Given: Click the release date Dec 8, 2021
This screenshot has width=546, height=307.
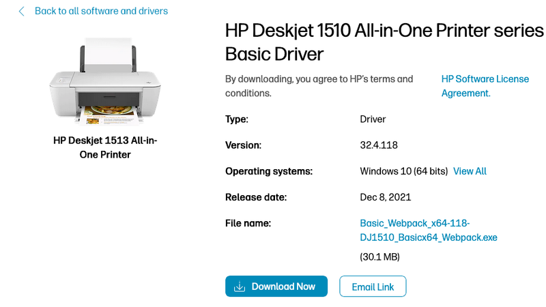Looking at the screenshot, I should [x=386, y=197].
